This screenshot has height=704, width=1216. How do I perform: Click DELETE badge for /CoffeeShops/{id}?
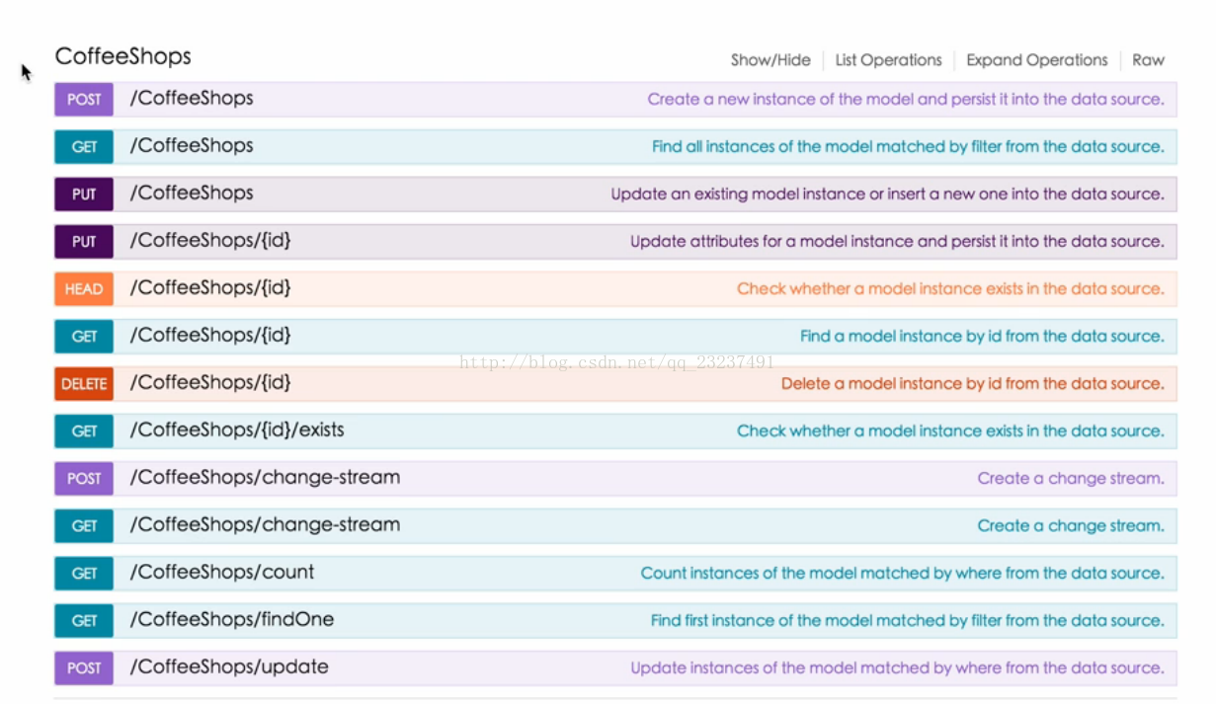click(x=84, y=383)
